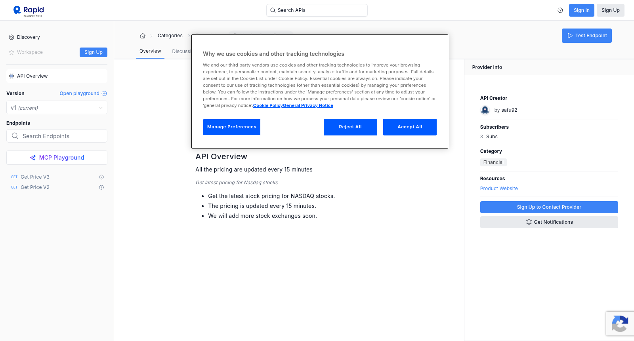
Task: Click the '3 Subs' subscriber count
Action: tap(489, 137)
